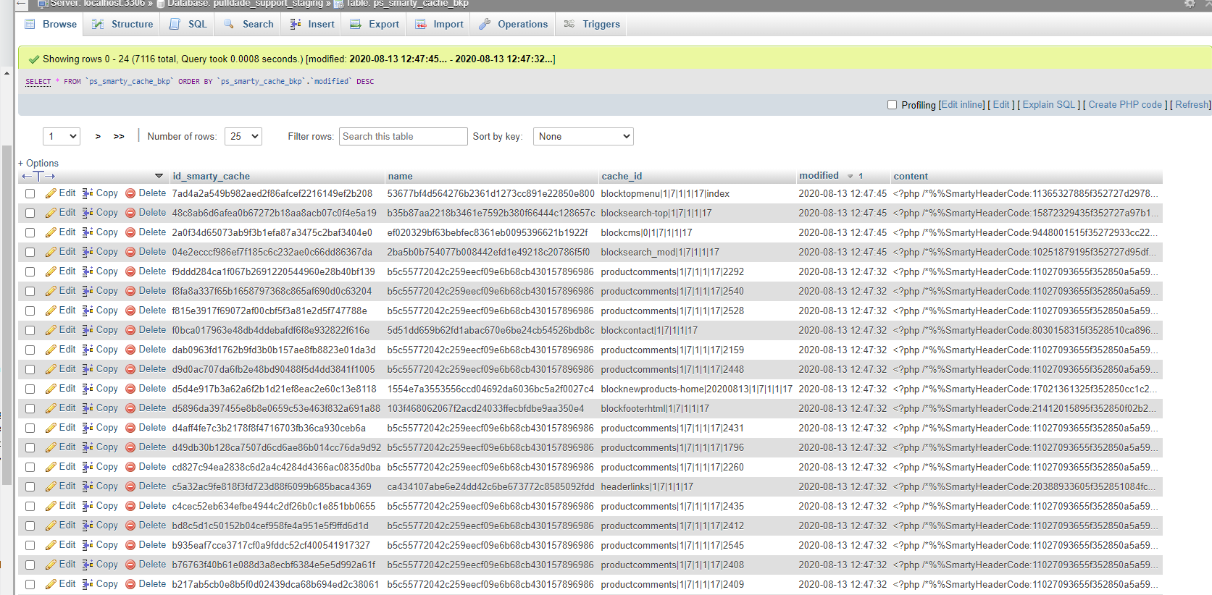Click the Copy icon in the blocktopmenu row
1212x595 pixels.
coord(88,193)
